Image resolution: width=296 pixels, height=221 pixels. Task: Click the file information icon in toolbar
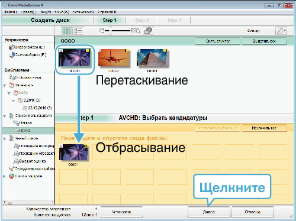(149, 31)
